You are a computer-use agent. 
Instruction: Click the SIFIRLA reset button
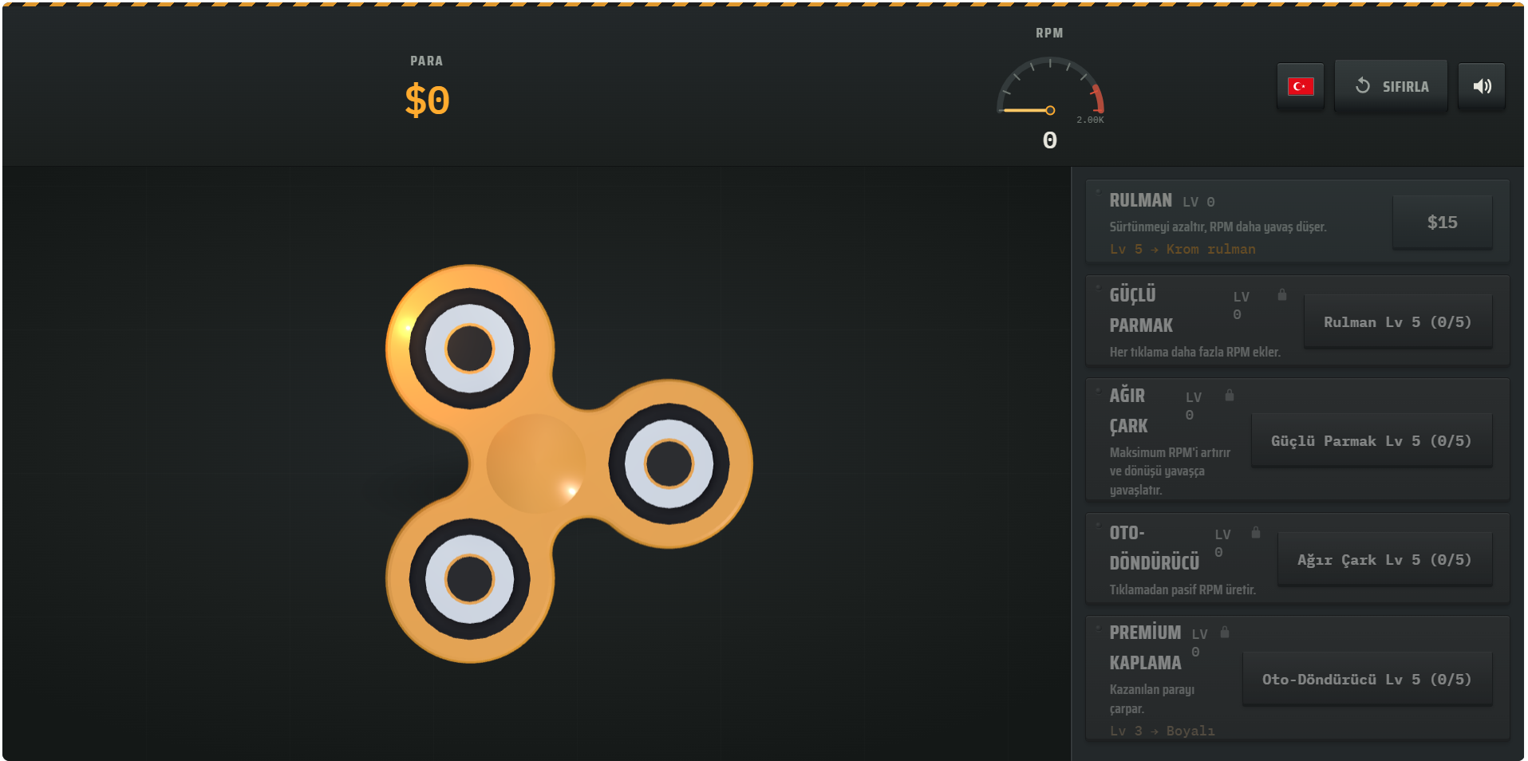(1391, 86)
